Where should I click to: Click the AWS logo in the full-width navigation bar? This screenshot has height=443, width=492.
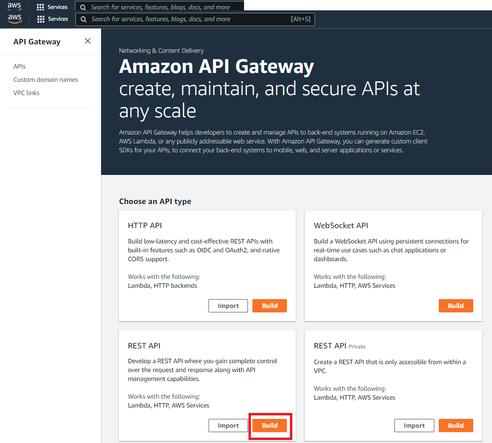click(x=15, y=19)
